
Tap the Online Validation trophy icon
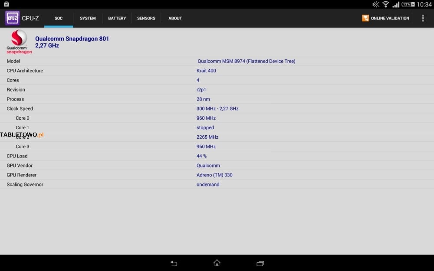(x=365, y=18)
